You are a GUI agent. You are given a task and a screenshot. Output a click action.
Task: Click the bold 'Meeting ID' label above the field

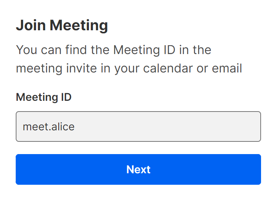pos(44,97)
